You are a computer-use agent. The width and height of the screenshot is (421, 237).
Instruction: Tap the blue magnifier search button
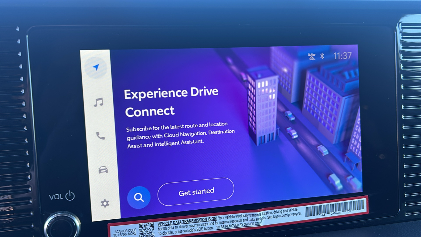pyautogui.click(x=139, y=197)
